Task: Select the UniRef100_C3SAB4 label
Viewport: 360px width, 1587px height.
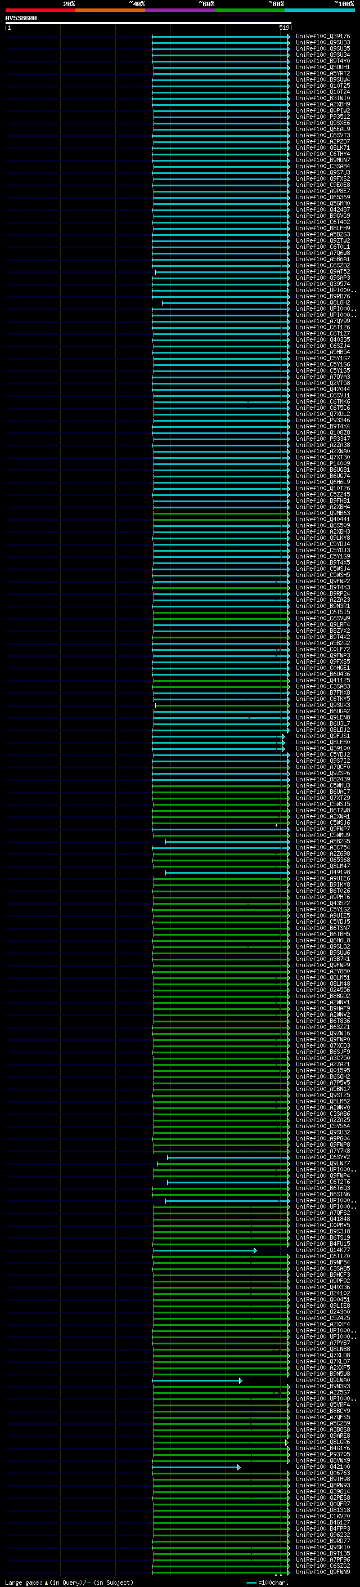Action: (323, 166)
